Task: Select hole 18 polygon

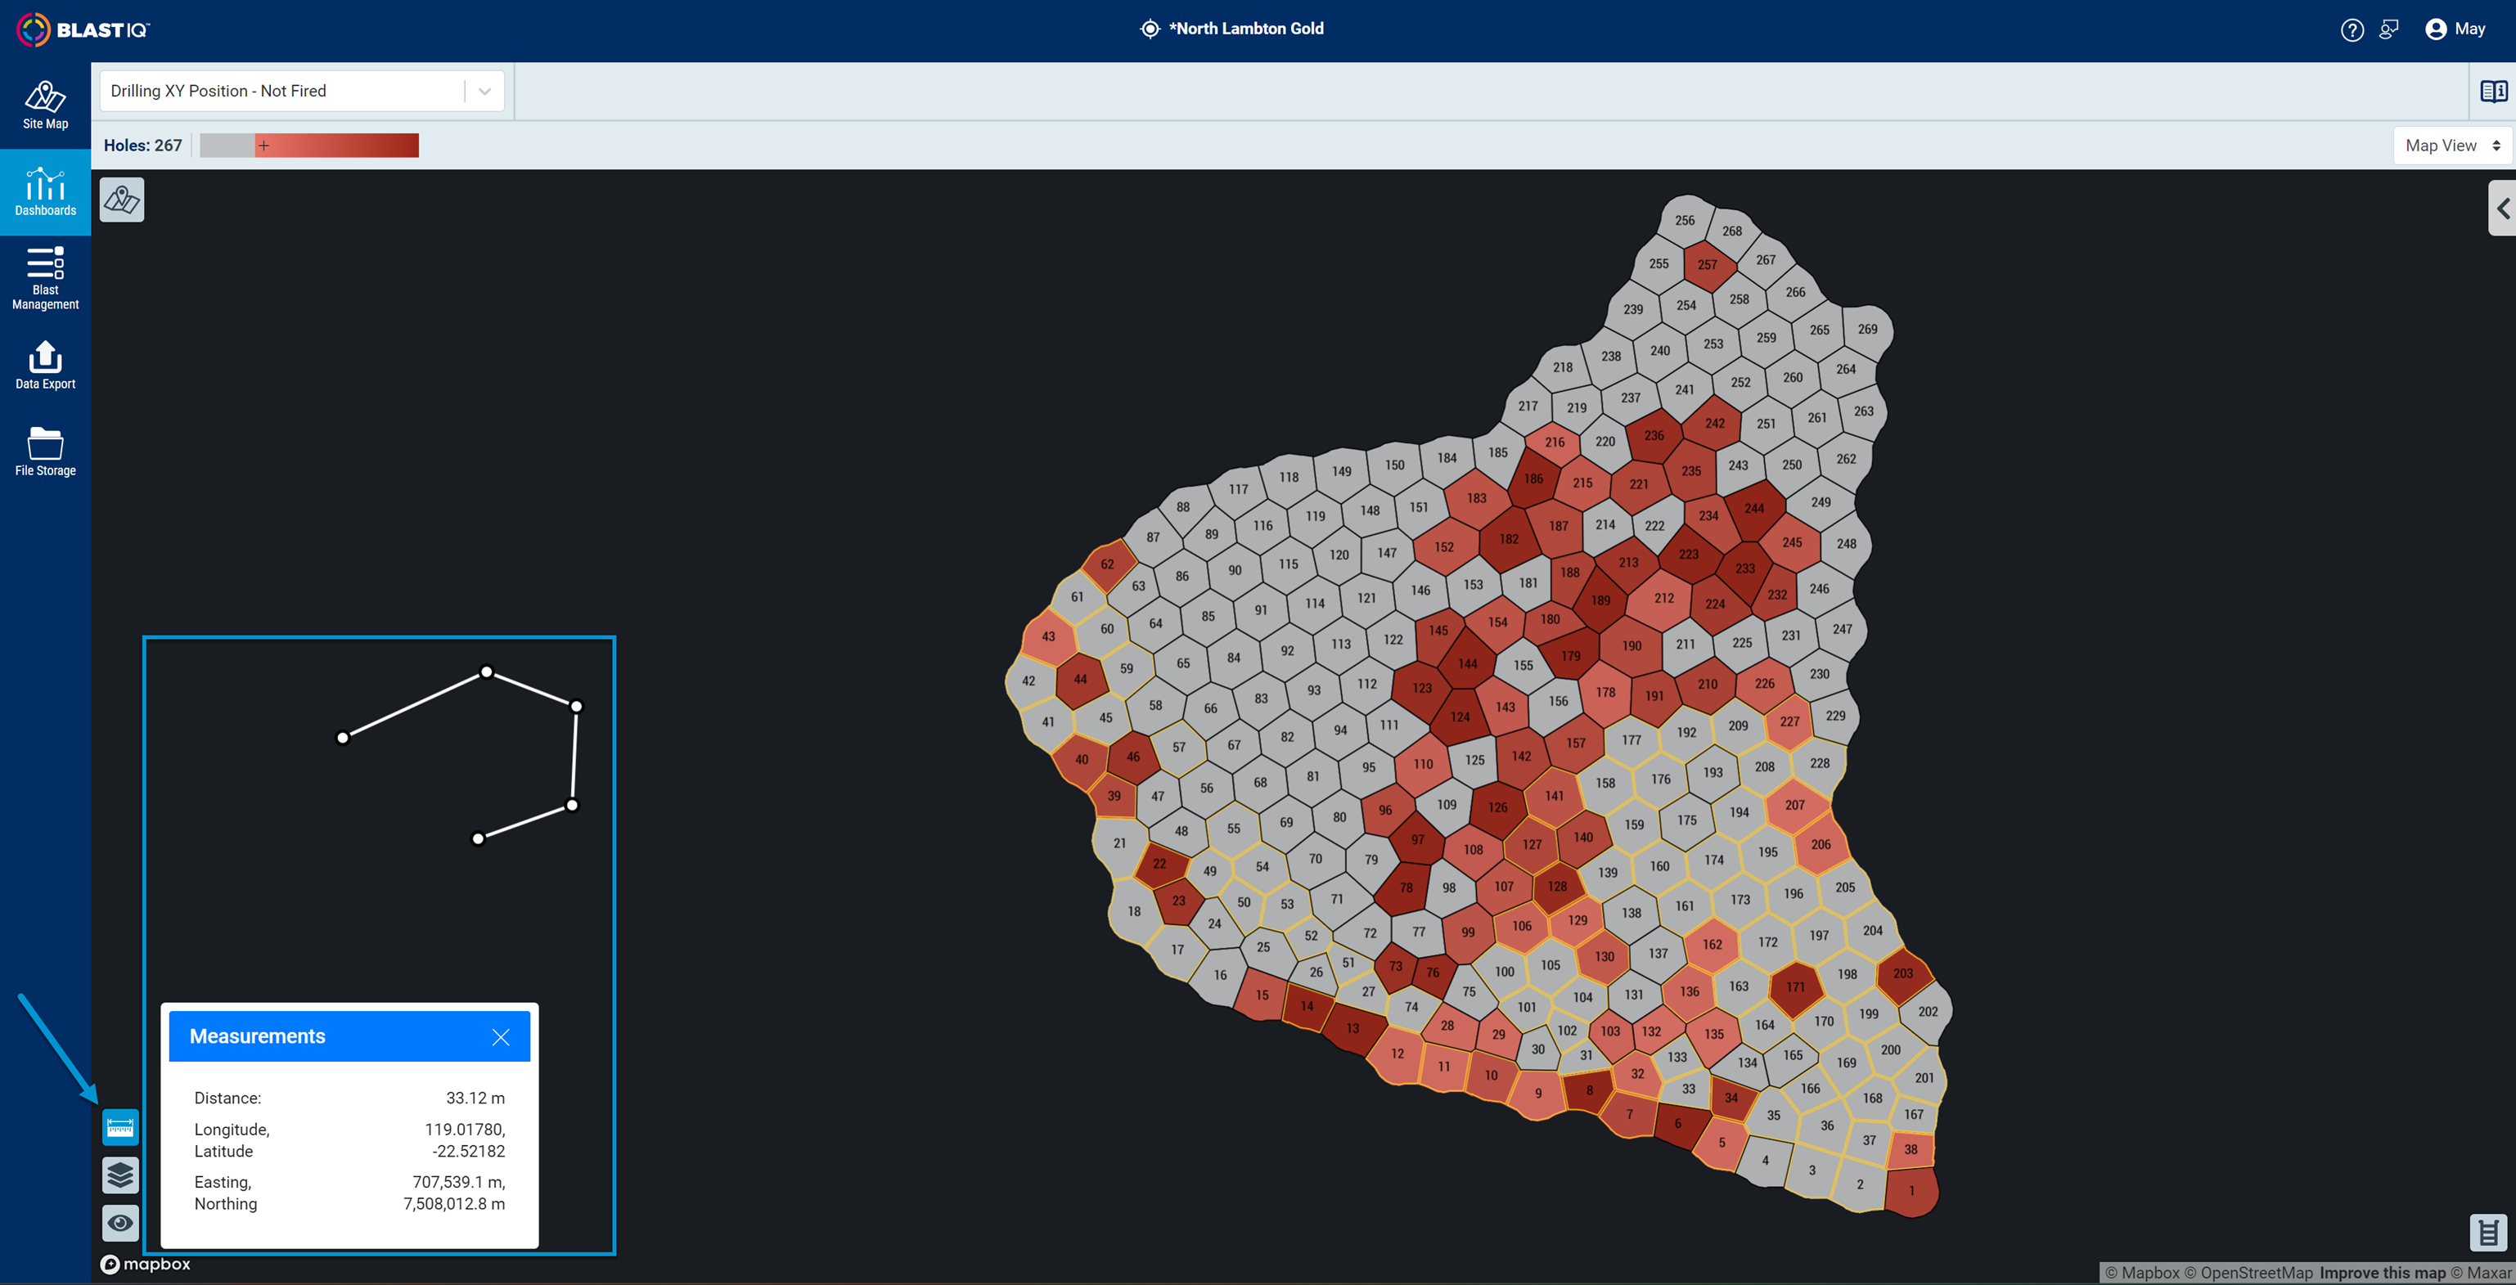Action: click(1134, 911)
